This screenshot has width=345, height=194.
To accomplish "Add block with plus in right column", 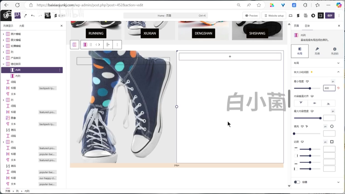I will point(230,57).
